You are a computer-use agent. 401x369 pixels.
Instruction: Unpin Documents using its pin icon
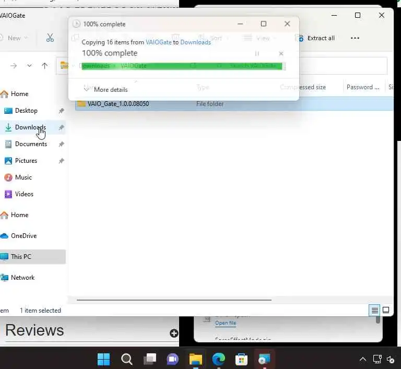[x=62, y=144]
